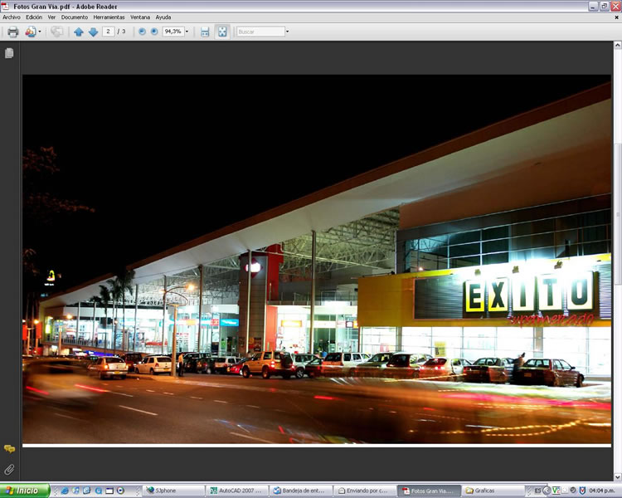Click the zoom percentage field 94,3%
This screenshot has height=498, width=622.
point(173,32)
